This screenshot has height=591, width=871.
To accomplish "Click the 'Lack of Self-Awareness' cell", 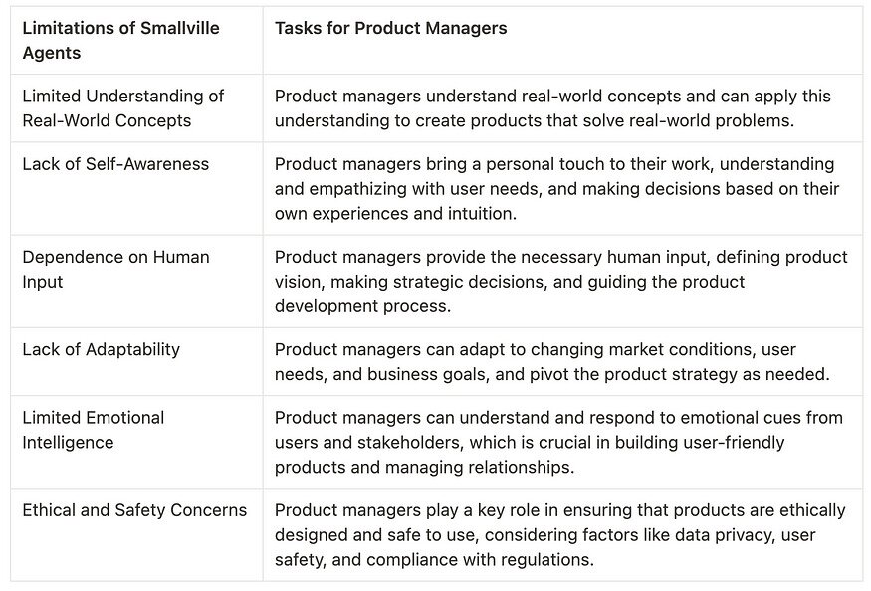I will pos(115,164).
